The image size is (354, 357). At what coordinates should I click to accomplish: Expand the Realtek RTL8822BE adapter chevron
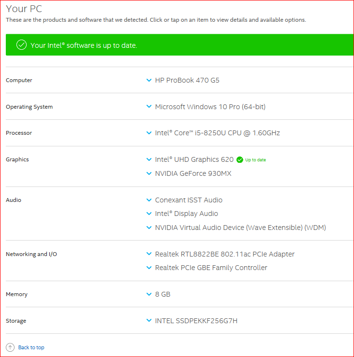click(x=149, y=254)
